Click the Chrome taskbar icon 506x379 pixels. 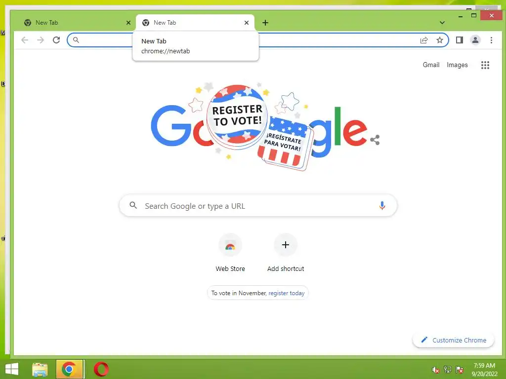69,369
